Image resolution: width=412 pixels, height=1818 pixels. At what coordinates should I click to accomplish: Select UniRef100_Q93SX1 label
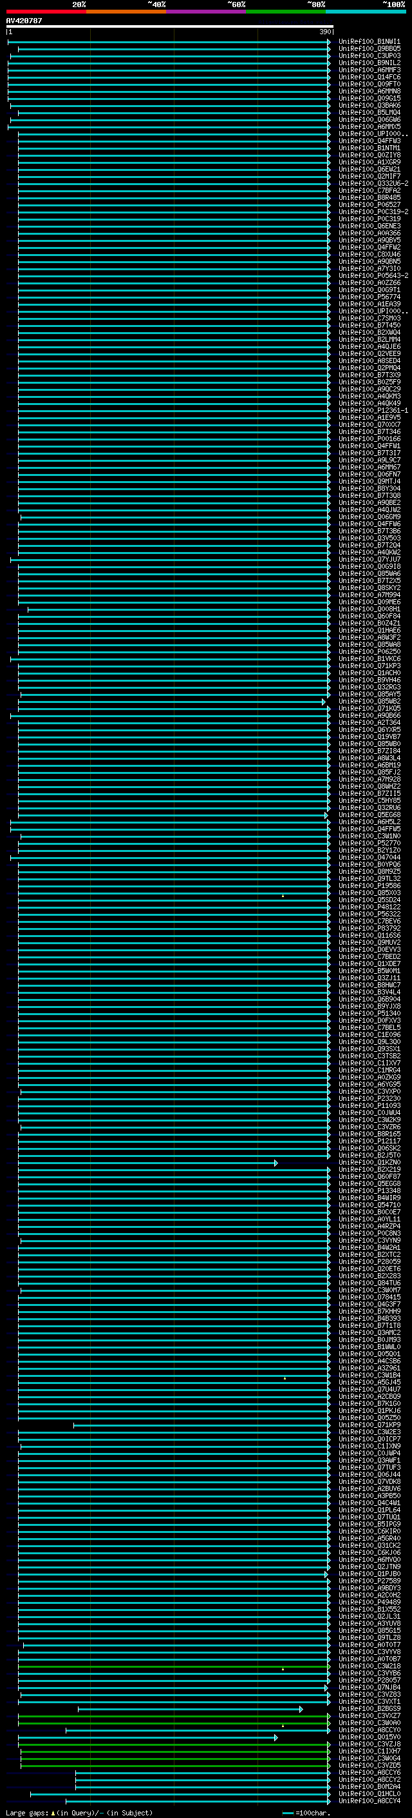(369, 1049)
